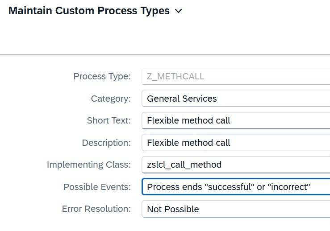Click the empty header area below the title

coord(165,38)
